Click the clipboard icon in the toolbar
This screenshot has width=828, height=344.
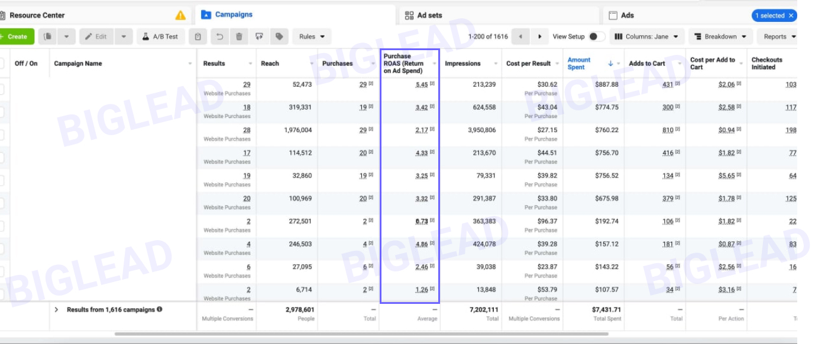coord(198,37)
